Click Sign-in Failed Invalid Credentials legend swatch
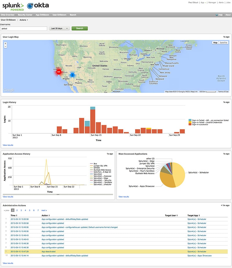The image size is (232, 268). pos(190,122)
